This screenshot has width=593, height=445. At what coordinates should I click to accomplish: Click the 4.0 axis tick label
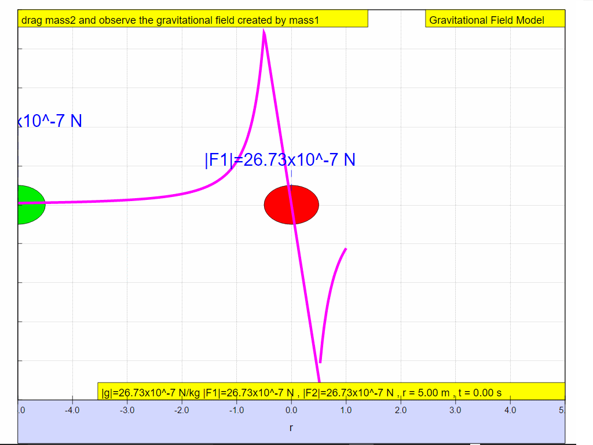(x=510, y=410)
